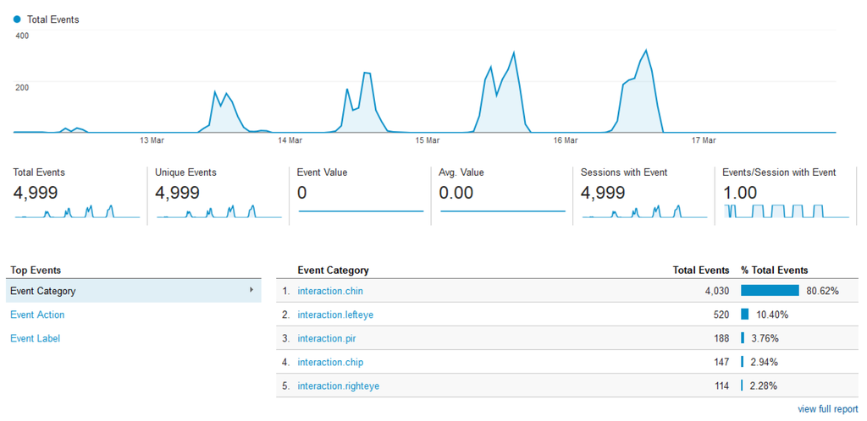Open interaction.chip event category
The width and height of the screenshot is (867, 421).
[330, 362]
